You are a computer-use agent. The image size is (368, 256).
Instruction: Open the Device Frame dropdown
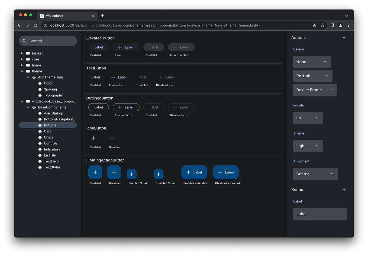tap(315, 90)
